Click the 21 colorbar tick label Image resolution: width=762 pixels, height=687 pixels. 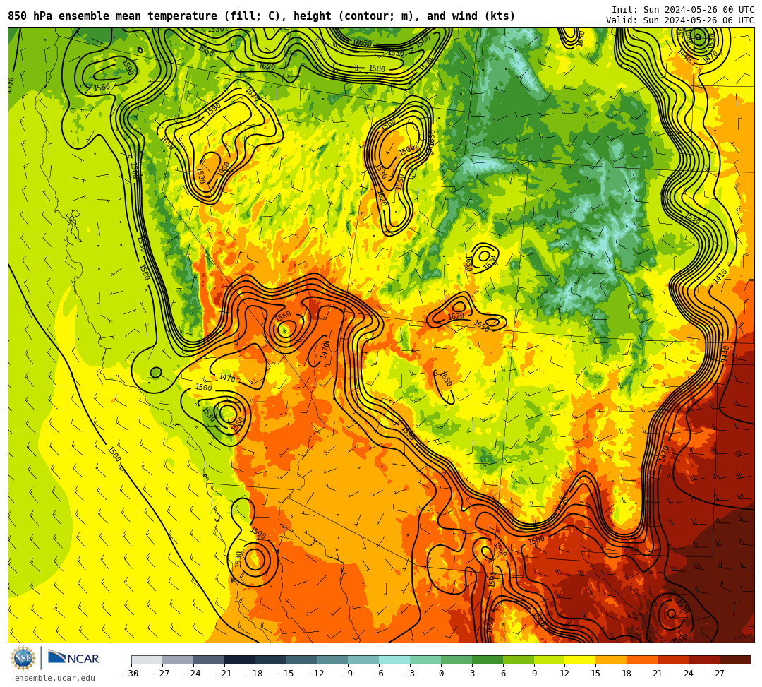pyautogui.click(x=658, y=674)
